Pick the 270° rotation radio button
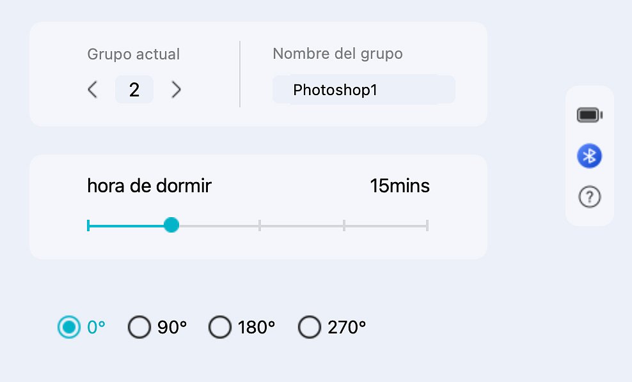 [310, 328]
